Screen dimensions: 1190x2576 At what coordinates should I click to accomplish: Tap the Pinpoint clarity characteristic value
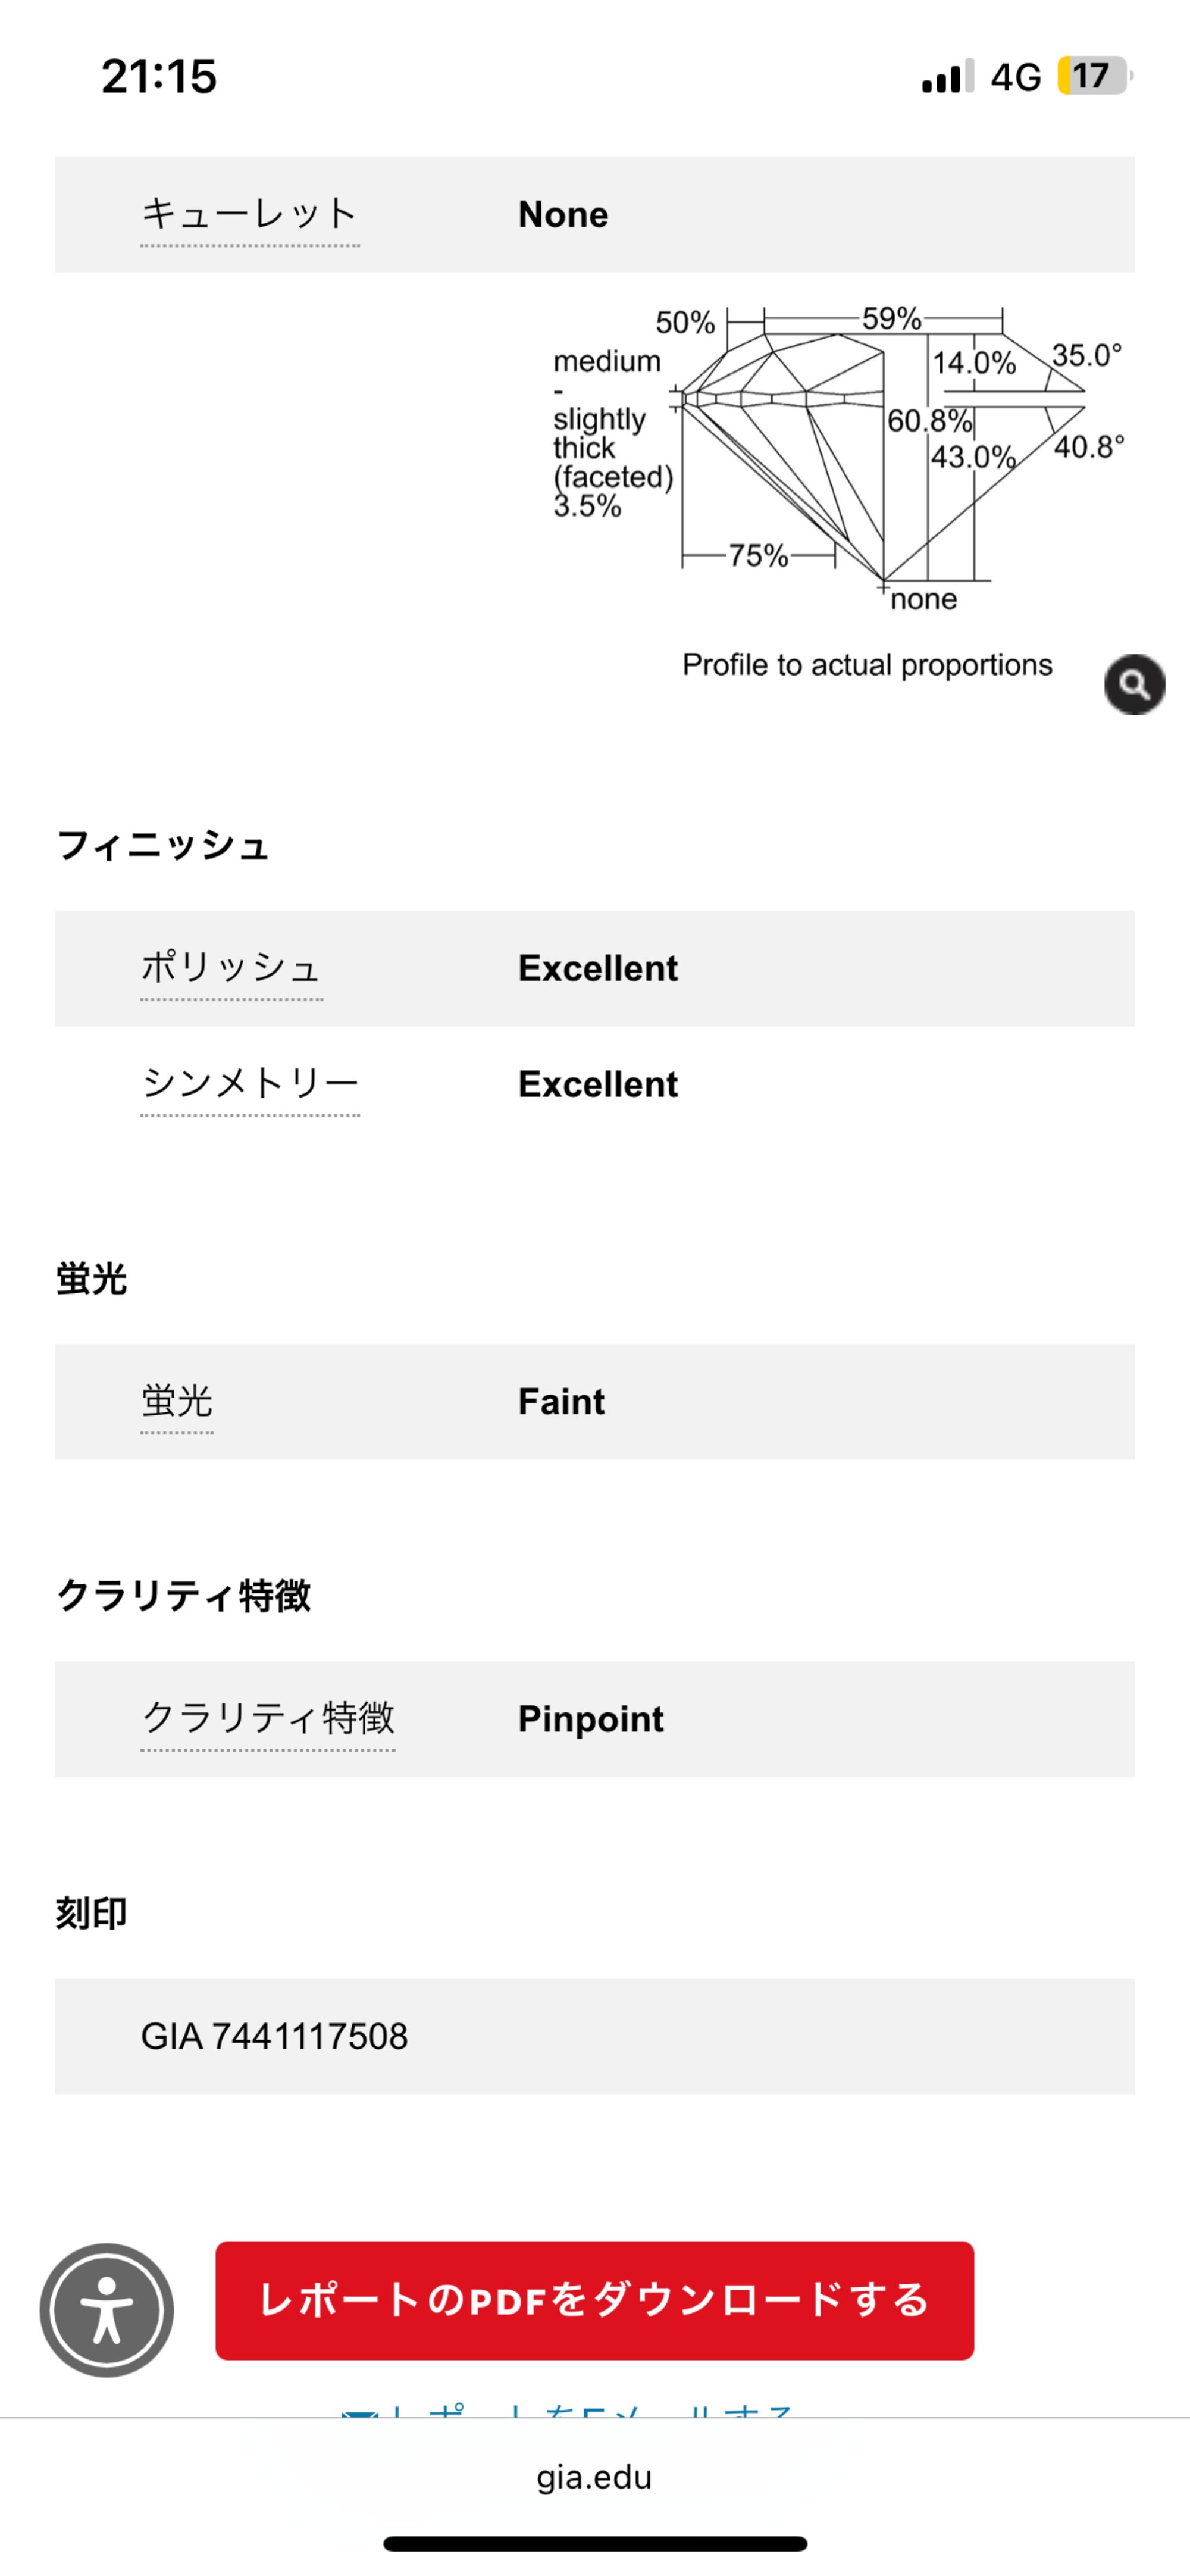(x=590, y=1719)
